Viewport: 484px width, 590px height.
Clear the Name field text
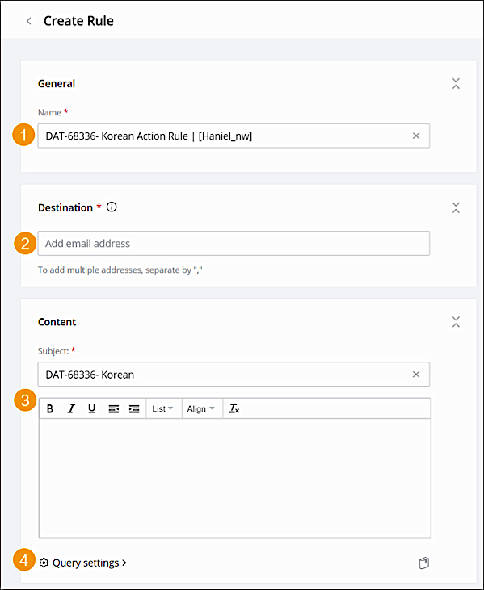coord(416,136)
